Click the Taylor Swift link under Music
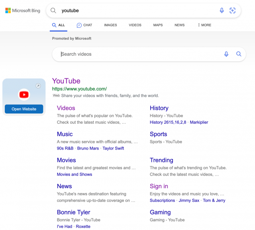 [113, 148]
